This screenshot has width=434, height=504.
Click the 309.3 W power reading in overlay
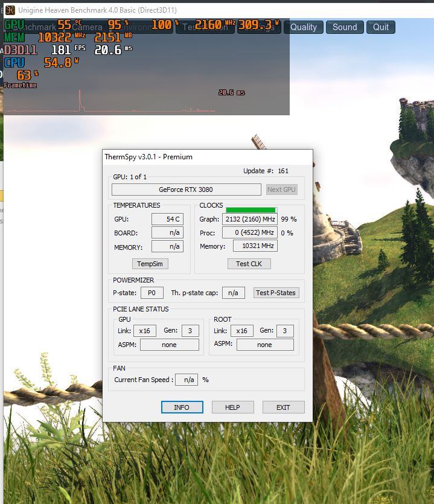[x=258, y=24]
